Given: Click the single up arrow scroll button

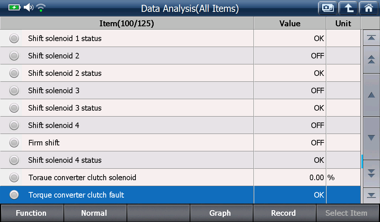Looking at the screenshot, I should coord(371,95).
